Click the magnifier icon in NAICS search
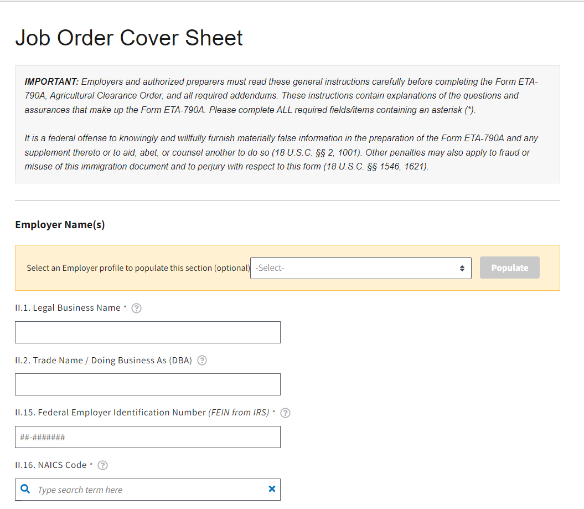This screenshot has height=509, width=584. click(25, 489)
